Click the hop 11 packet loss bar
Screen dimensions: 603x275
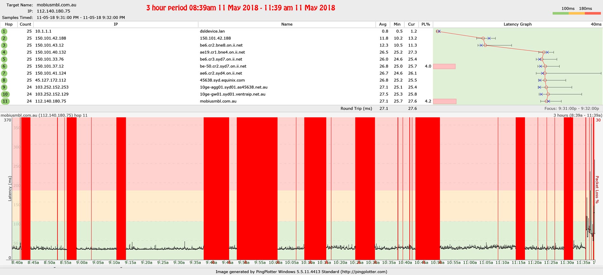tap(445, 101)
